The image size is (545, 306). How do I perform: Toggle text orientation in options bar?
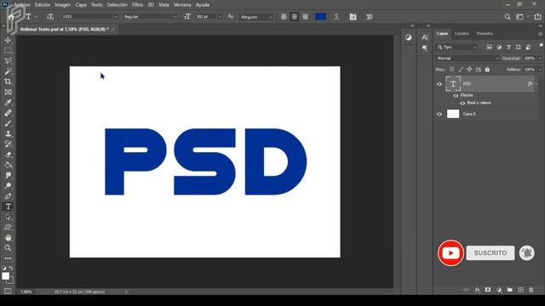click(50, 17)
